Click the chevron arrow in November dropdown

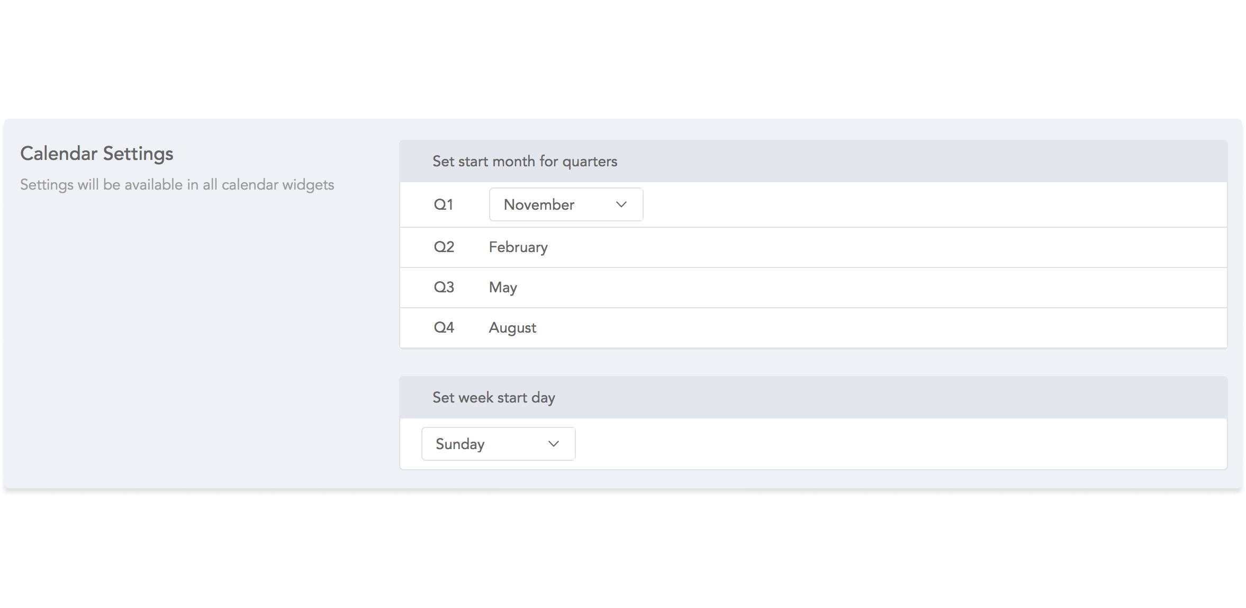pyautogui.click(x=621, y=204)
